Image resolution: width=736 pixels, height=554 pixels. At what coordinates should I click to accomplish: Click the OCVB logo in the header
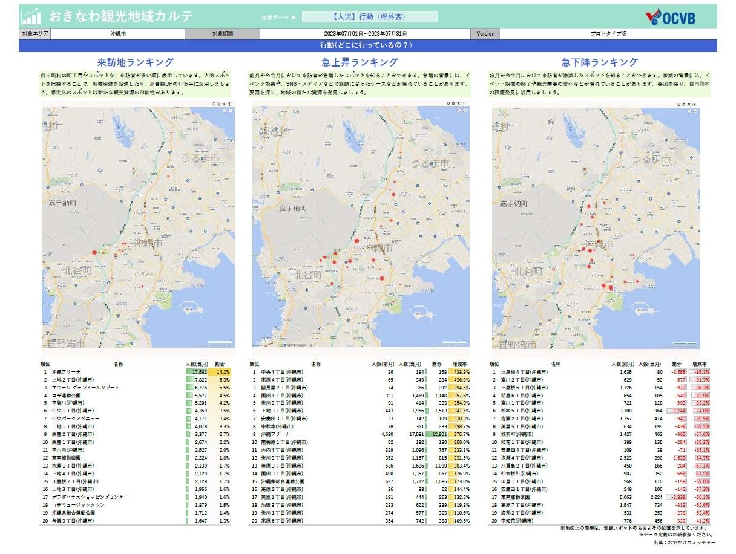[x=670, y=17]
